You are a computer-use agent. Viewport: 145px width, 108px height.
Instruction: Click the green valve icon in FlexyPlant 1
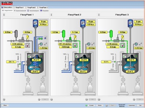coord(41,39)
